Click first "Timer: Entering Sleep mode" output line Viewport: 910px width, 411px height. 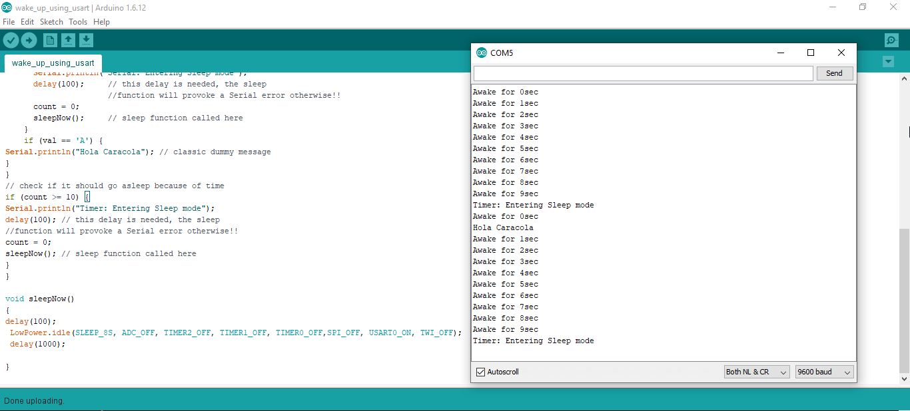tap(533, 205)
